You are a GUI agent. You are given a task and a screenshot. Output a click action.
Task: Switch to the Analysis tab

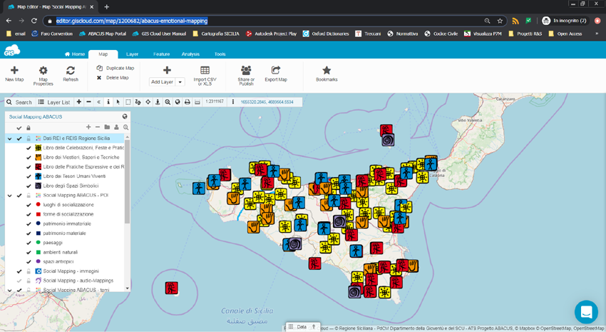[x=190, y=54]
